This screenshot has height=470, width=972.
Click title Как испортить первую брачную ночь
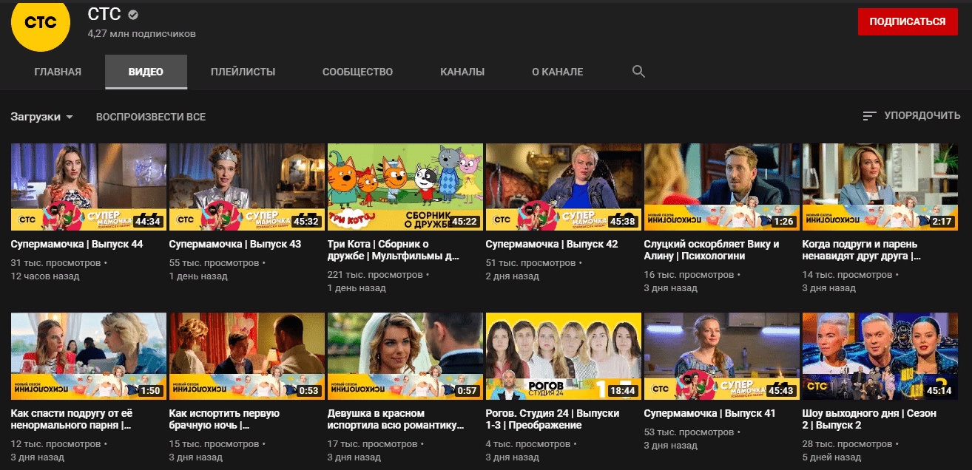(x=224, y=420)
